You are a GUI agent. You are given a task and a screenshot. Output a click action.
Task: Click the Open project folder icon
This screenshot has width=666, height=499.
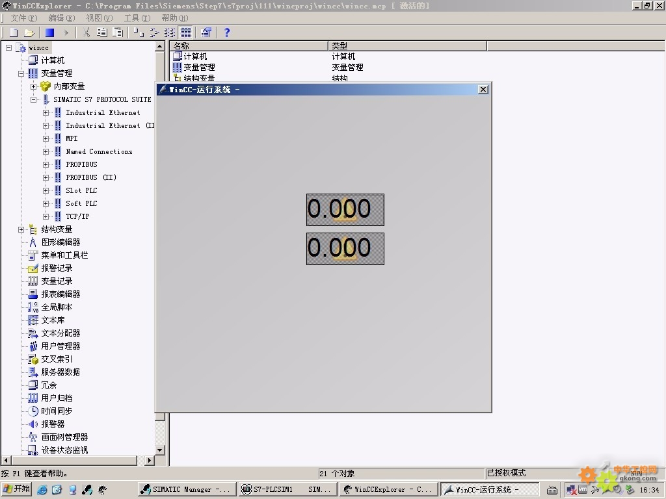pyautogui.click(x=29, y=32)
